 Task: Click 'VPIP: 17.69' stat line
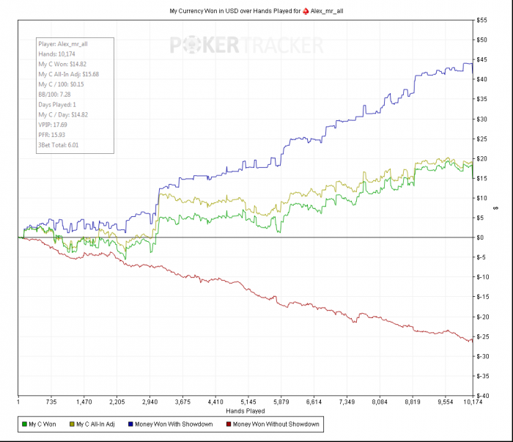[53, 125]
